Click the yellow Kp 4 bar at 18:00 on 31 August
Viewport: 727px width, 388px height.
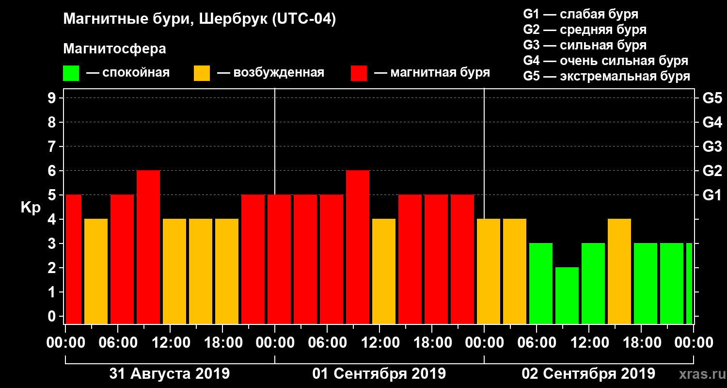(x=227, y=272)
